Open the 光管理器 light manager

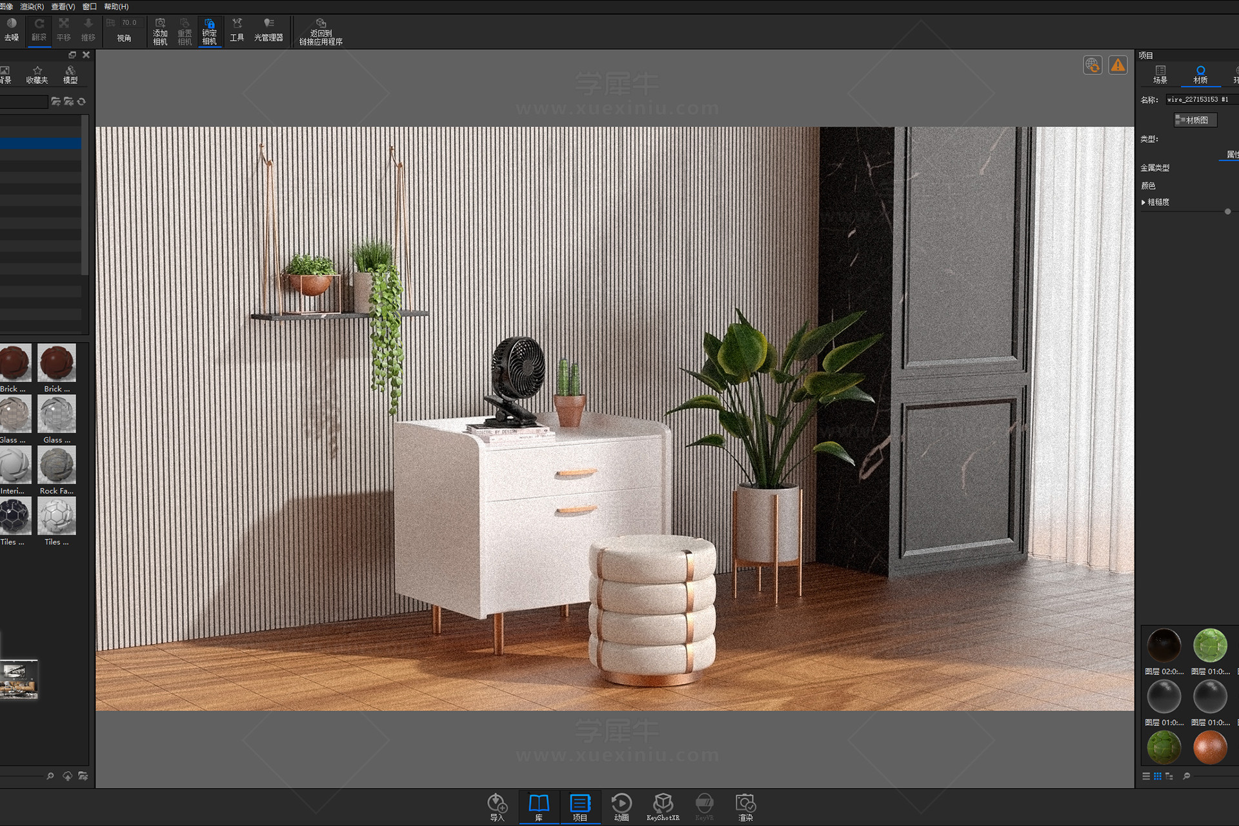[x=268, y=30]
